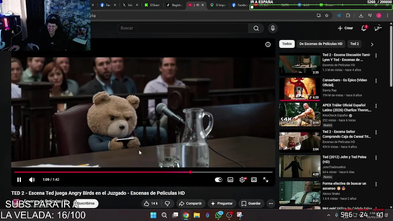This screenshot has height=221, width=393.
Task: Open video settings gear icon
Action: pos(242,180)
